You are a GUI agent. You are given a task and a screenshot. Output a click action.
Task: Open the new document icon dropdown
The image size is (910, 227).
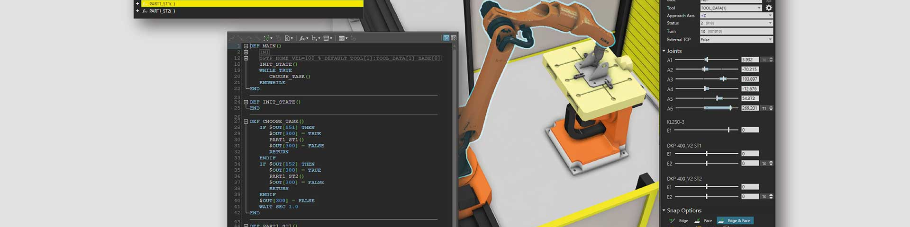tap(289, 38)
